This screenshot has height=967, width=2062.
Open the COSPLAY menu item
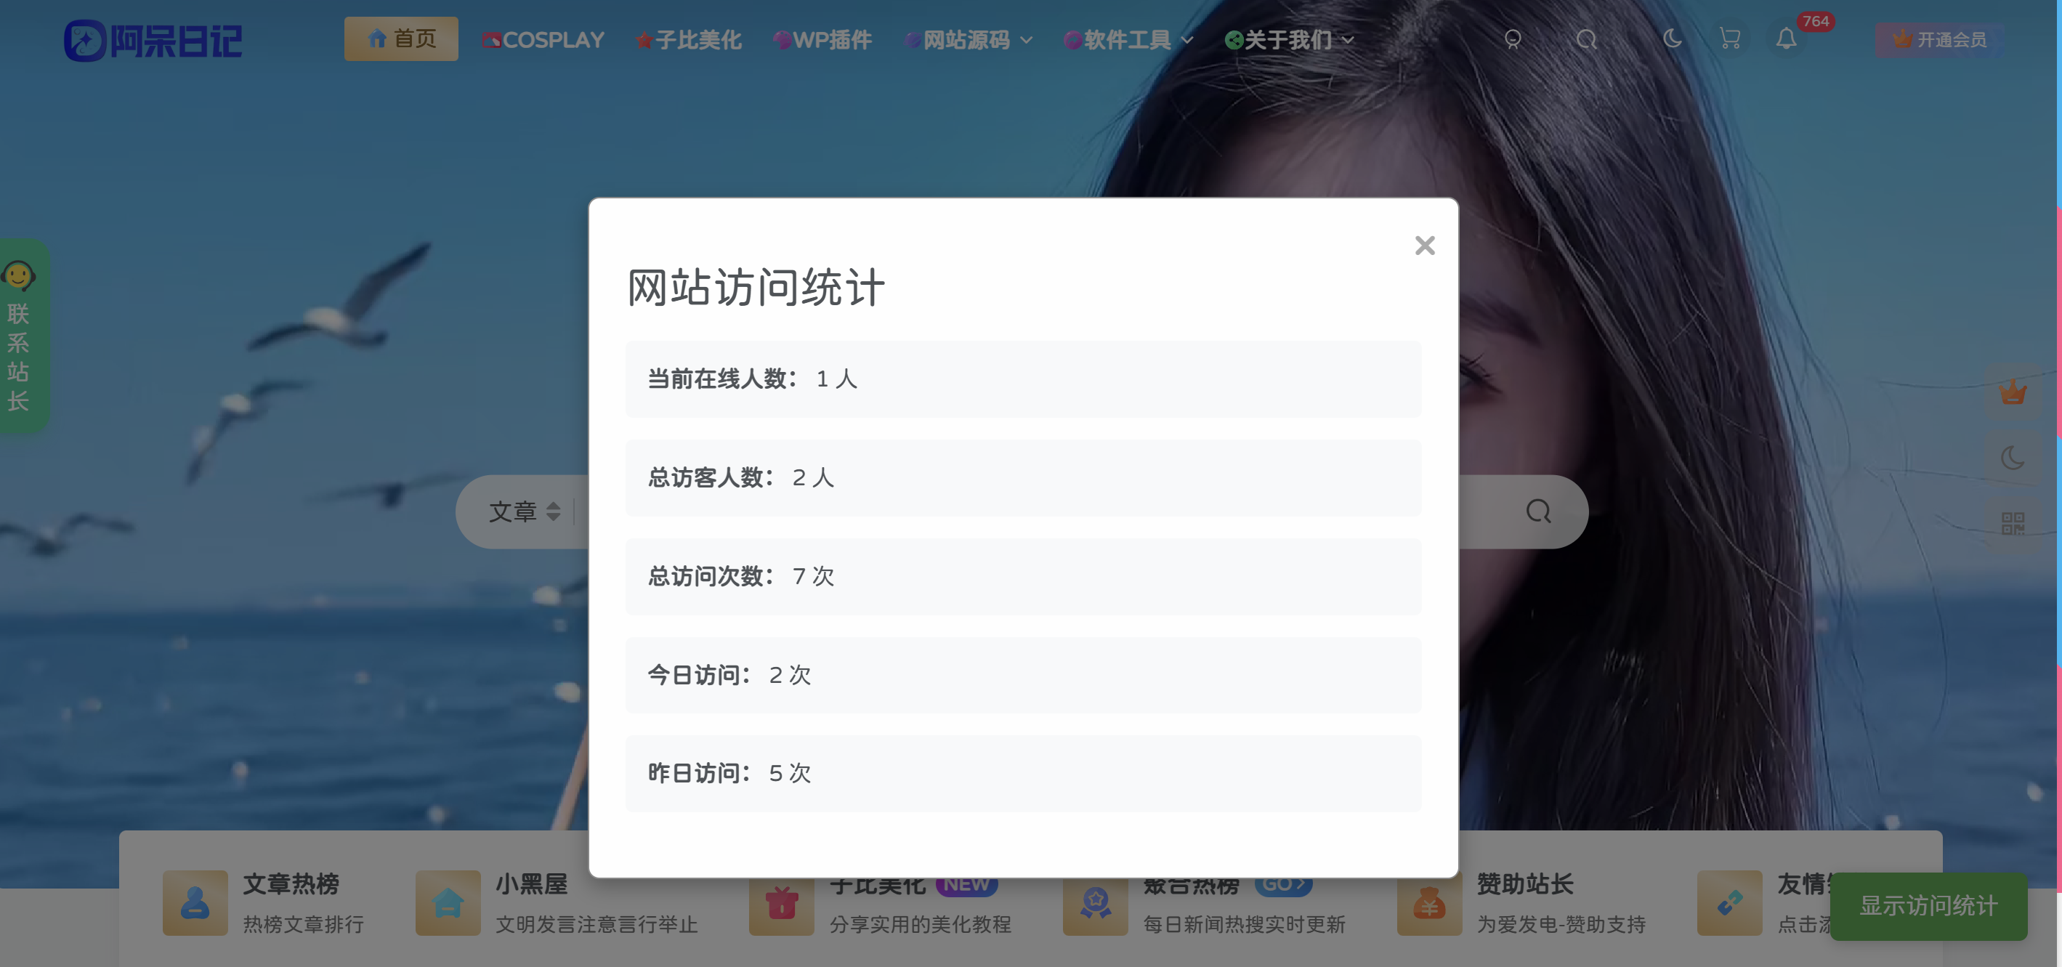pyautogui.click(x=543, y=39)
